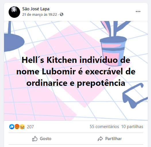Click São José Lapa's profile picture
Image resolution: width=151 pixels, height=147 pixels.
point(14,12)
